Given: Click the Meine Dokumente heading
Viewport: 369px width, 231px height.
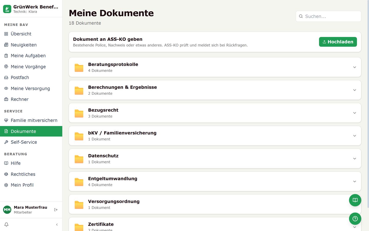Looking at the screenshot, I should click(x=111, y=13).
